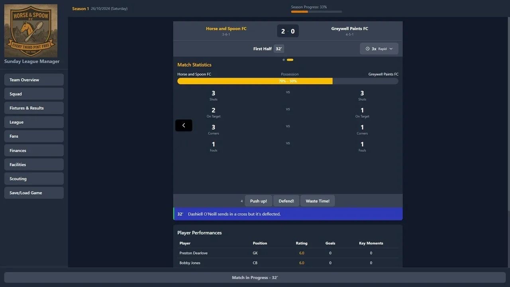Click the clock icon in speed selector

click(x=368, y=49)
